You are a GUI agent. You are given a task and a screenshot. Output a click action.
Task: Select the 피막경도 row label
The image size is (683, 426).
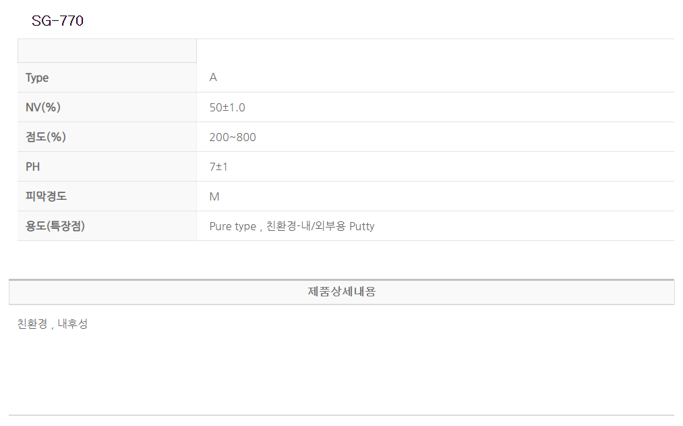[x=46, y=196]
